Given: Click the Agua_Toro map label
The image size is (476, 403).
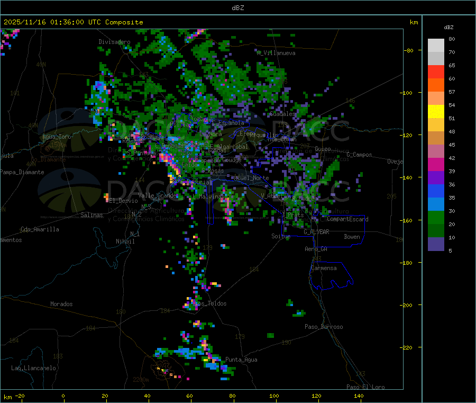Looking at the screenshot, I should 57,137.
